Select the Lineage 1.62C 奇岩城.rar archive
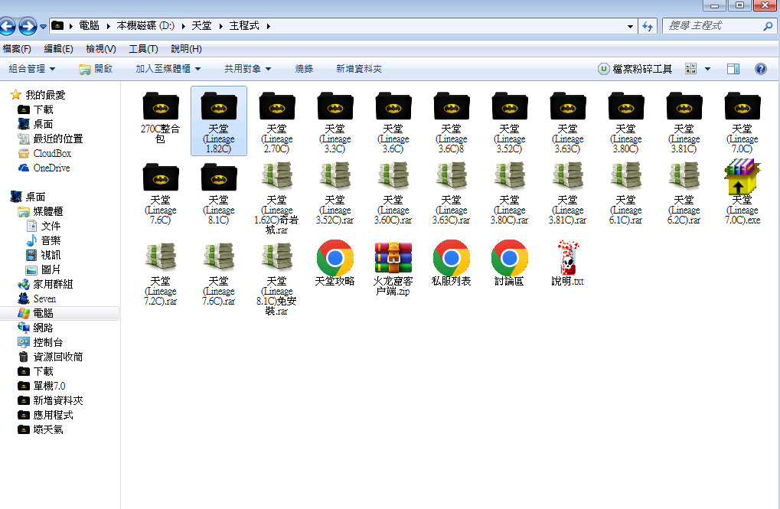Image resolution: width=780 pixels, height=509 pixels. 276,198
